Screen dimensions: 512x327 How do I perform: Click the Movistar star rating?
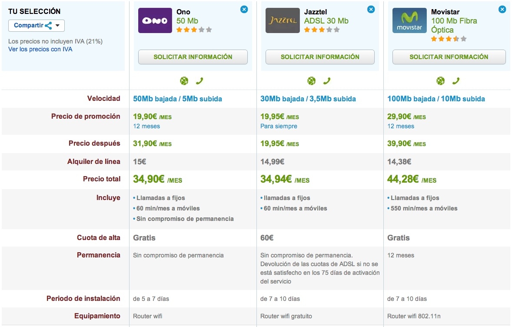(x=449, y=39)
